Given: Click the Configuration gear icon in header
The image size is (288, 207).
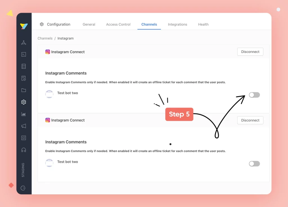Looking at the screenshot, I should 42,24.
